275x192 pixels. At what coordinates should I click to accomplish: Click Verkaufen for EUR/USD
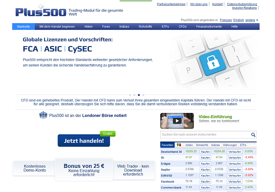click(x=234, y=175)
